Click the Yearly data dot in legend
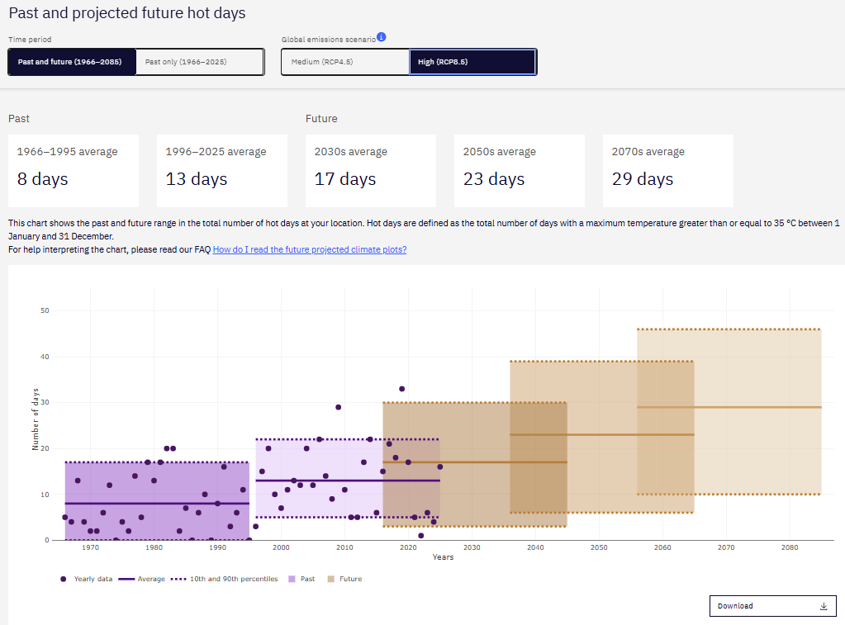 (64, 579)
